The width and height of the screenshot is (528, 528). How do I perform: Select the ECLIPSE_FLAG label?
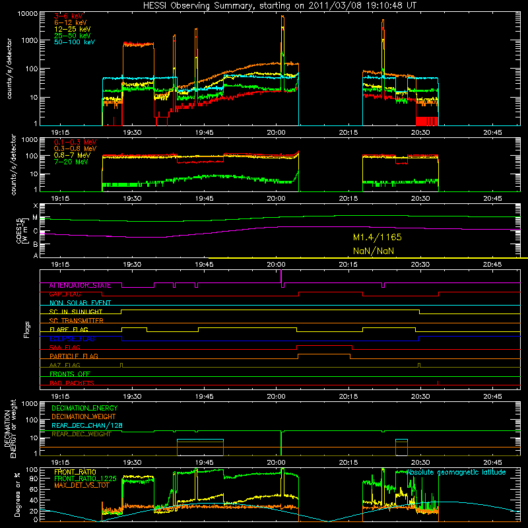(72, 339)
